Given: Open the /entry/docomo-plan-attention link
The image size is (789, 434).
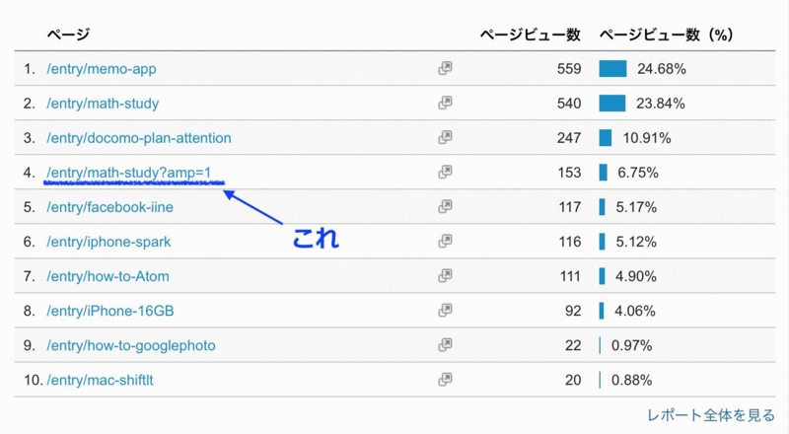Looking at the screenshot, I should 139,138.
